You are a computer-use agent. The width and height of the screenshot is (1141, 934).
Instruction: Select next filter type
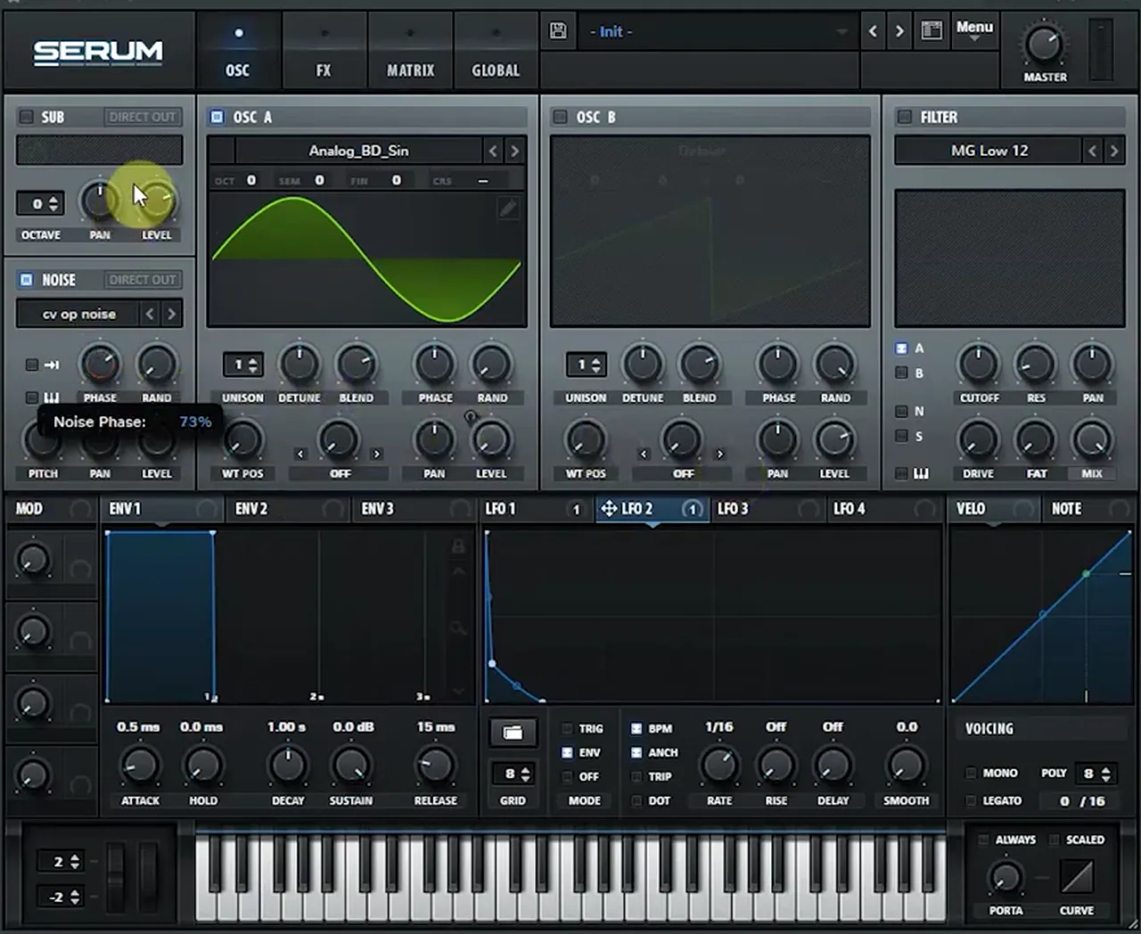[1113, 151]
